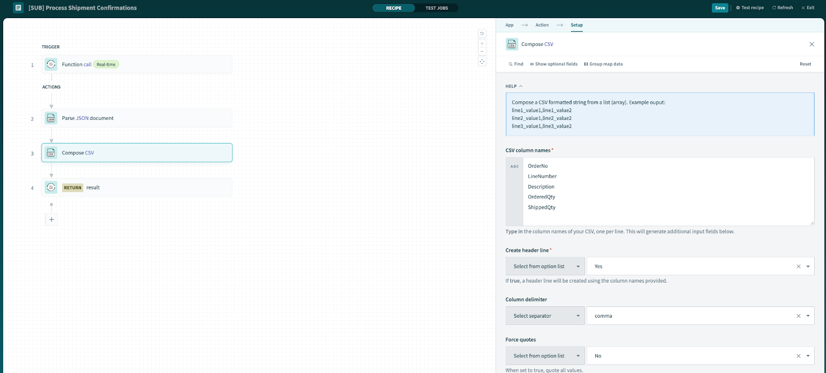
Task: Open the Select separator mode dropdown
Action: pyautogui.click(x=545, y=316)
